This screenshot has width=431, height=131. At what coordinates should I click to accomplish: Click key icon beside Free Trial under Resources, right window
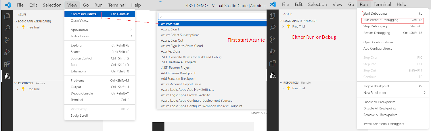tap(289, 88)
